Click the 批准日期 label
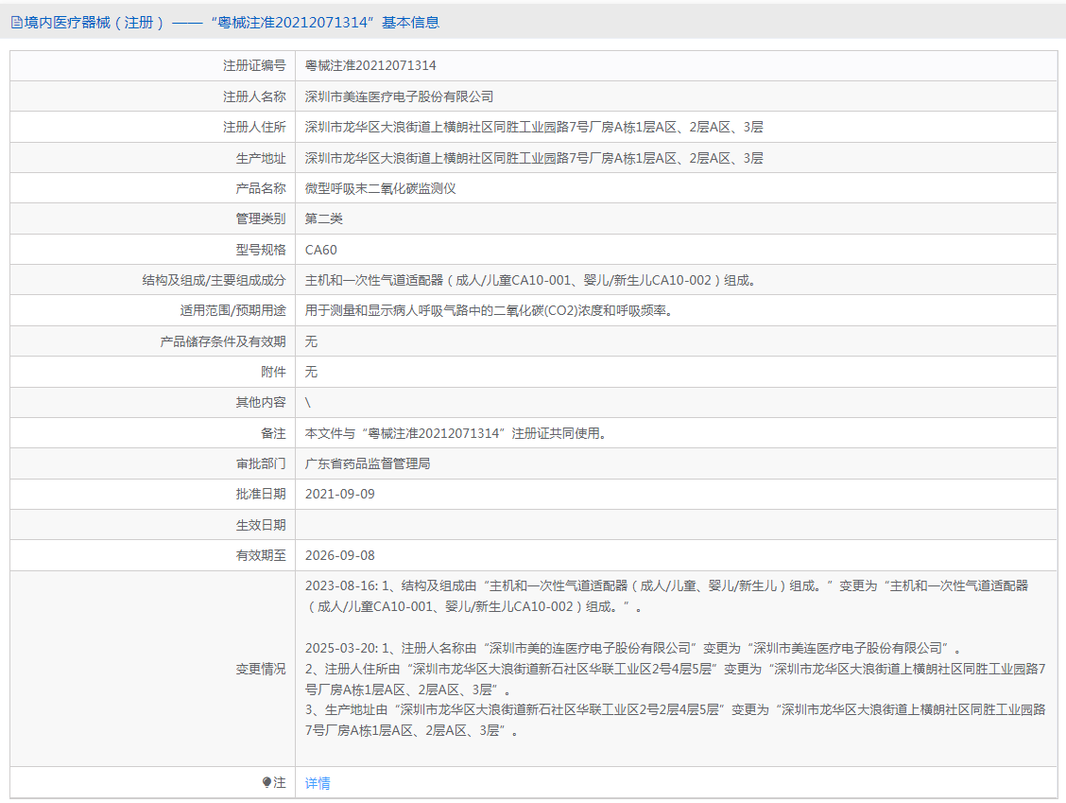 click(x=261, y=494)
